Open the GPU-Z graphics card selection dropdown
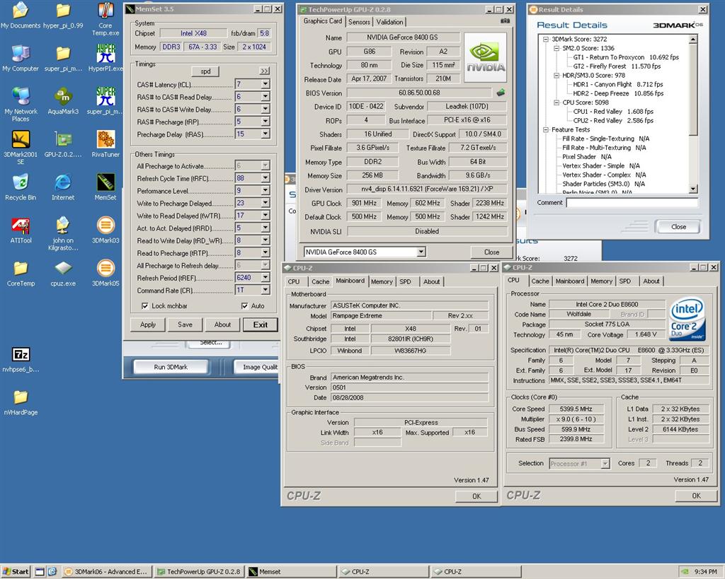Viewport: 725px width, 579px height. pos(421,252)
